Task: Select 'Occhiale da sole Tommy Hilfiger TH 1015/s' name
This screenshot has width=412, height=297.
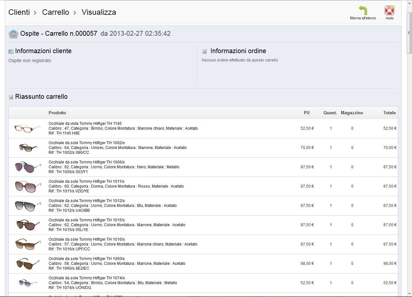Action: pos(87,220)
